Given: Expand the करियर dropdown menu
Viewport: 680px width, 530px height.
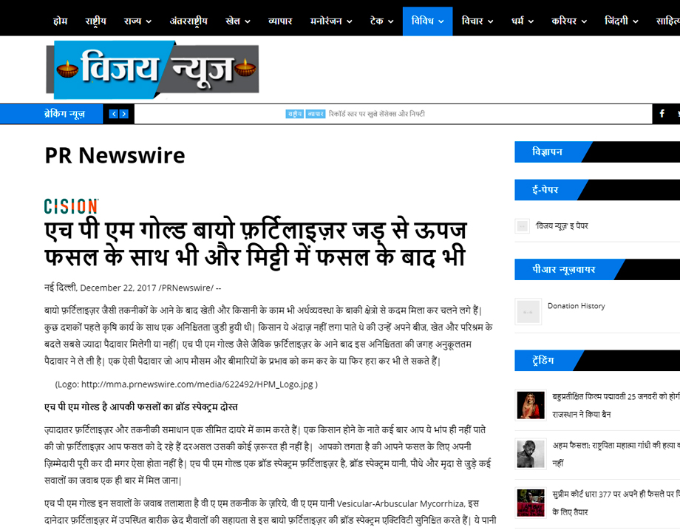Looking at the screenshot, I should (569, 21).
